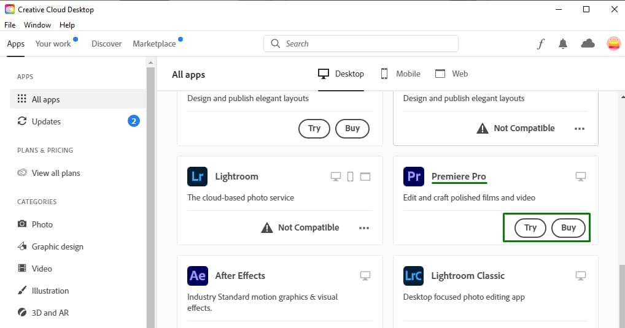Open the Help menu
The image size is (625, 328).
[x=67, y=25]
